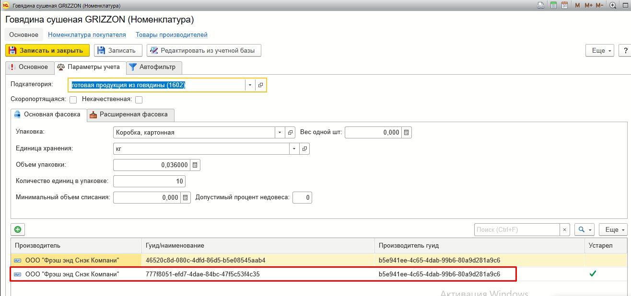
Task: Click into the Подкатегория input field
Action: coord(157,85)
